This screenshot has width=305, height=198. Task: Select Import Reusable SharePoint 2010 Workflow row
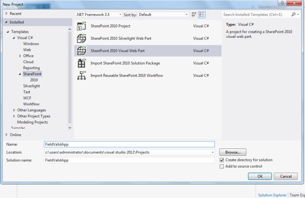coord(148,75)
